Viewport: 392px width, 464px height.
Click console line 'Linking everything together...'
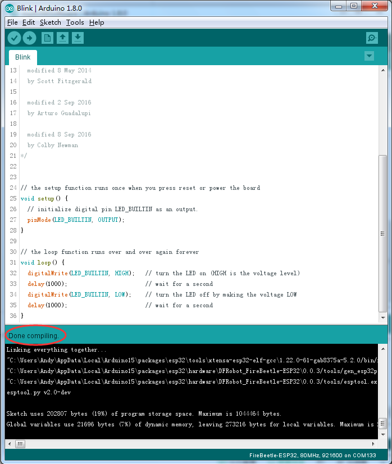pyautogui.click(x=56, y=350)
